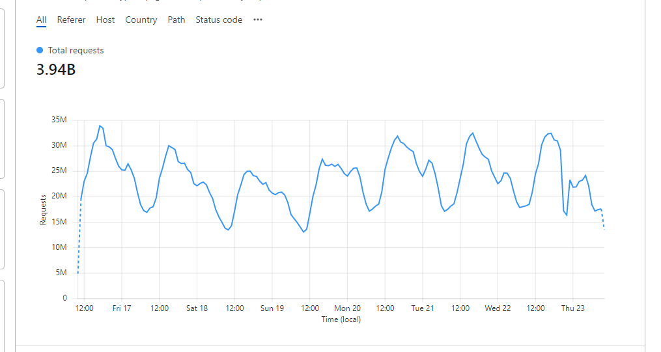The image size is (661, 352).
Task: Select the All tab
Action: [41, 20]
